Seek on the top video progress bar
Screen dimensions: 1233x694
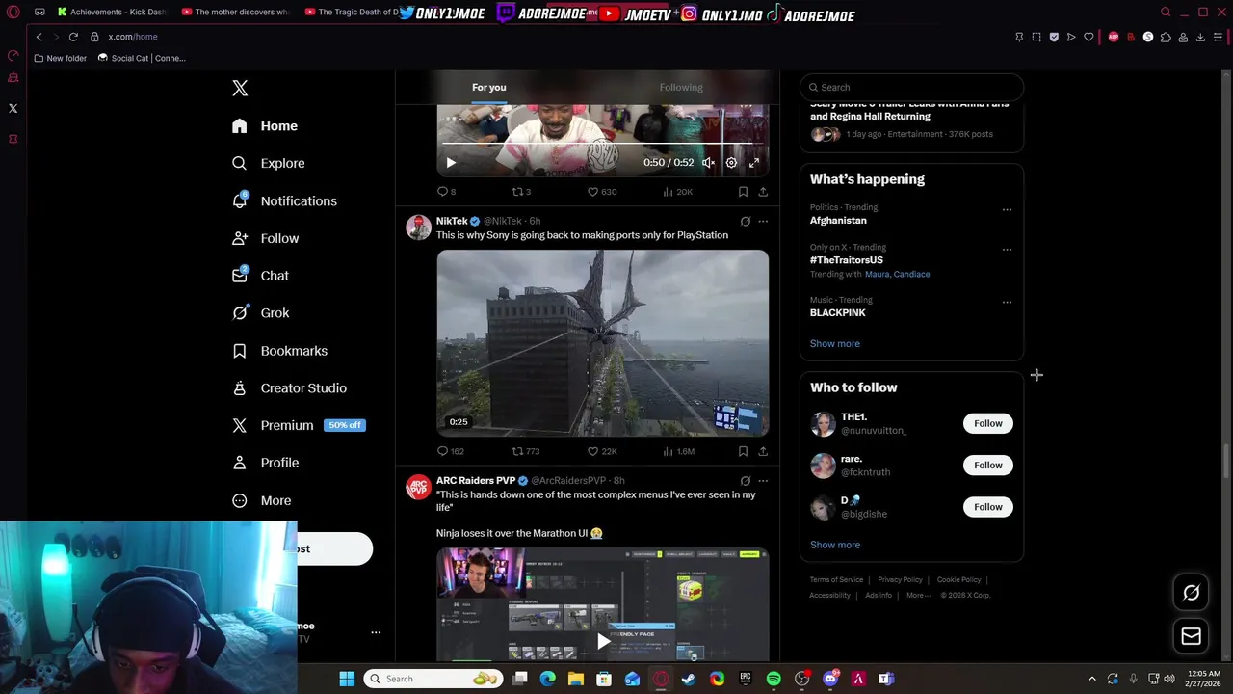[602, 145]
